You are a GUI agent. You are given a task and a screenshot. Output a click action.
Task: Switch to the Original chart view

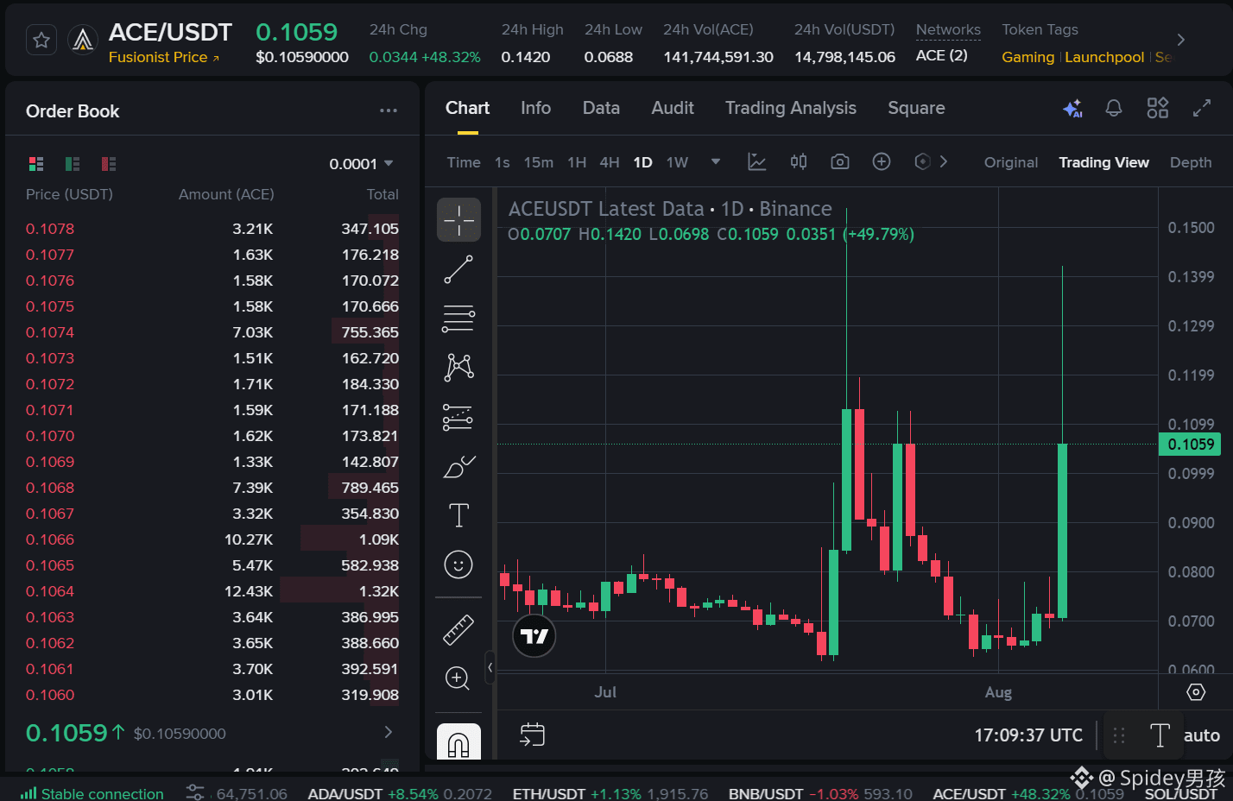pyautogui.click(x=1011, y=162)
